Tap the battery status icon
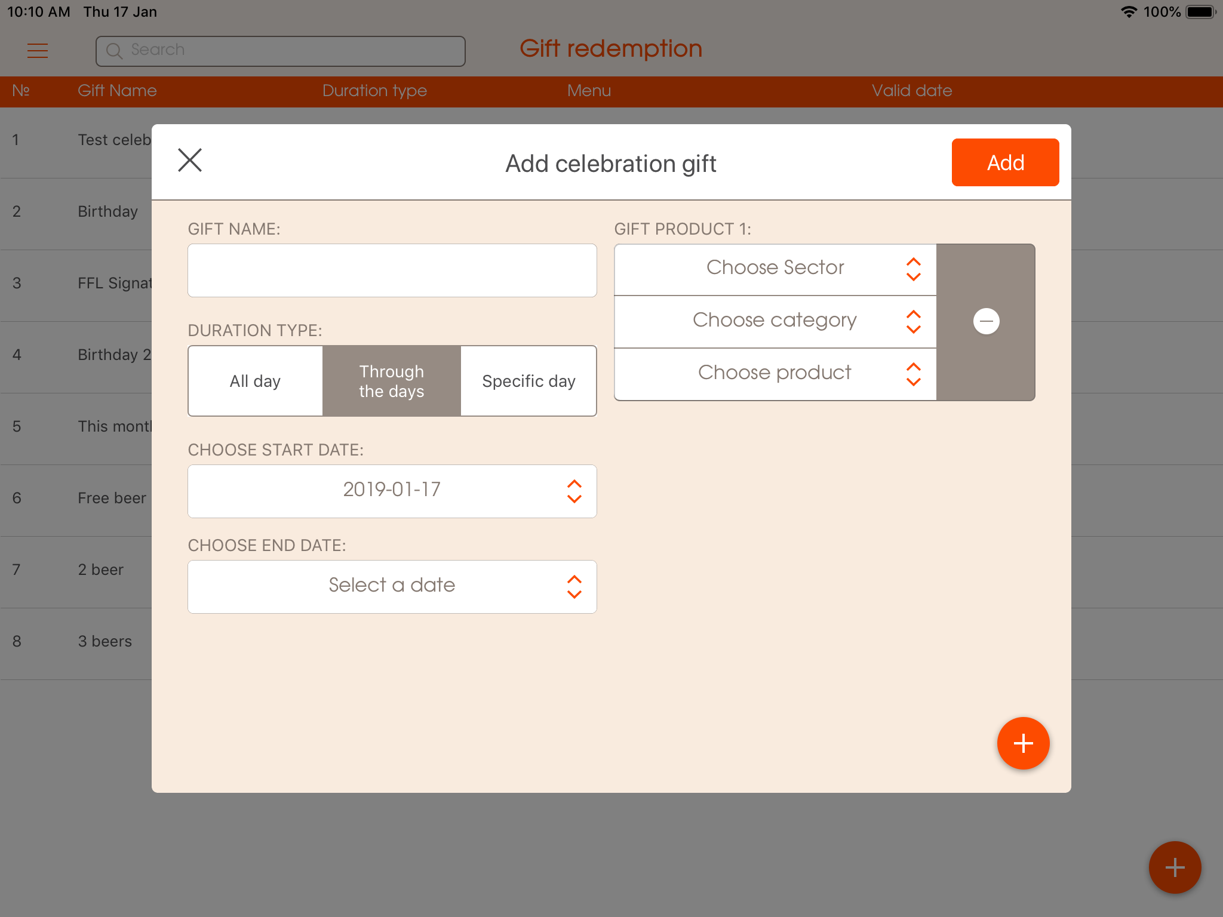Viewport: 1223px width, 917px height. click(x=1202, y=12)
